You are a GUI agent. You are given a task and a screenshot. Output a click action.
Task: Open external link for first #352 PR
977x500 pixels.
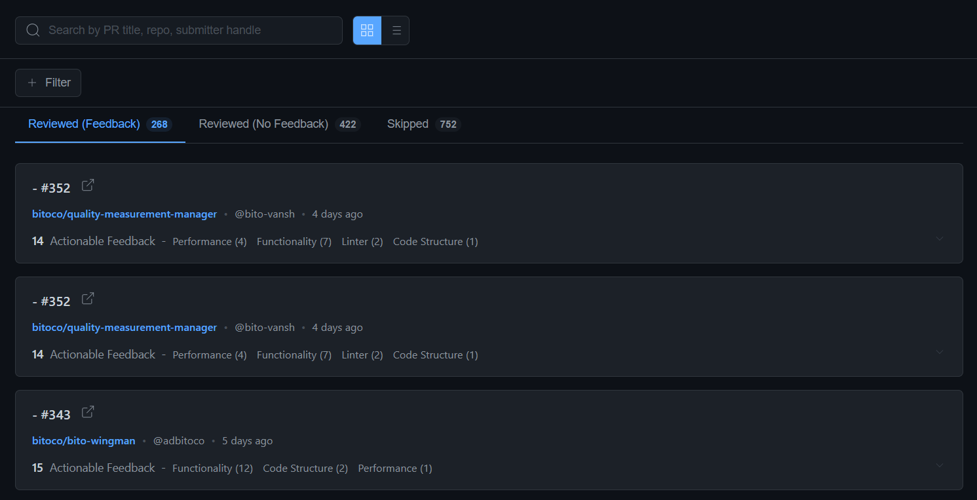88,185
